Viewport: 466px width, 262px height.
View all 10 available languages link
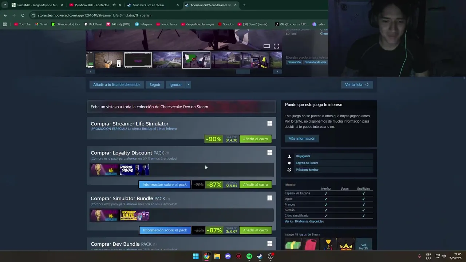(x=304, y=221)
